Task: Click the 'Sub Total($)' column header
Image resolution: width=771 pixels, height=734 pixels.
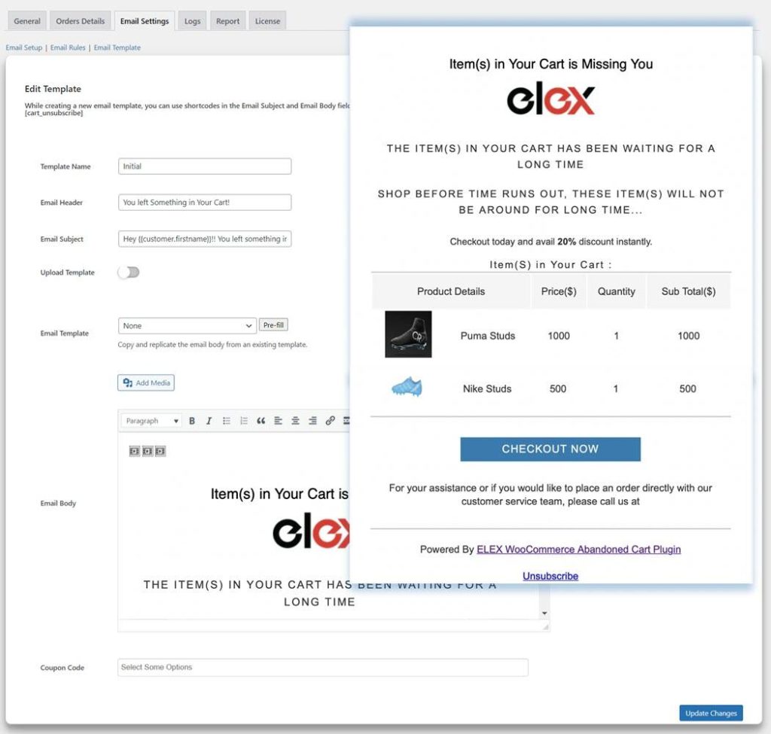Action: [688, 291]
